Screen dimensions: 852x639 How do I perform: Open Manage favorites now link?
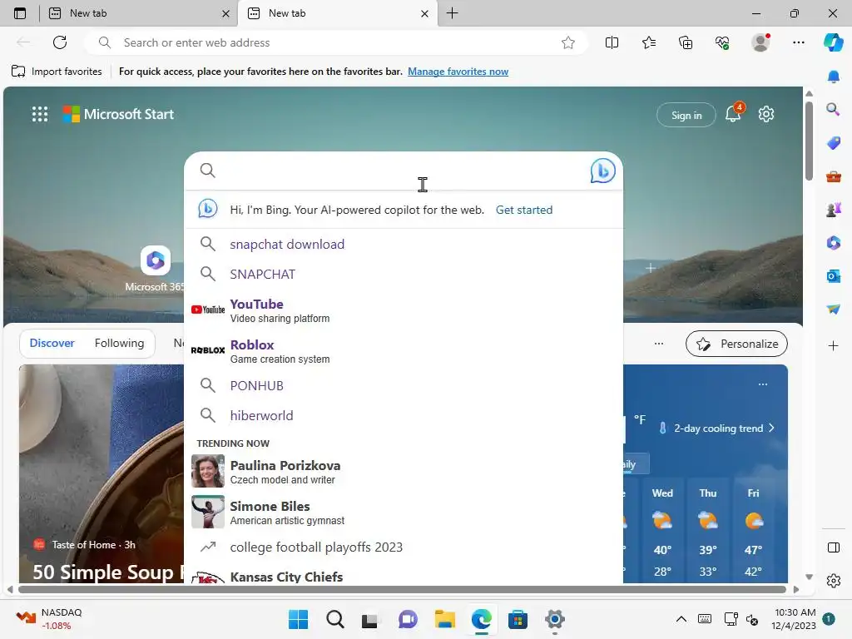458,72
